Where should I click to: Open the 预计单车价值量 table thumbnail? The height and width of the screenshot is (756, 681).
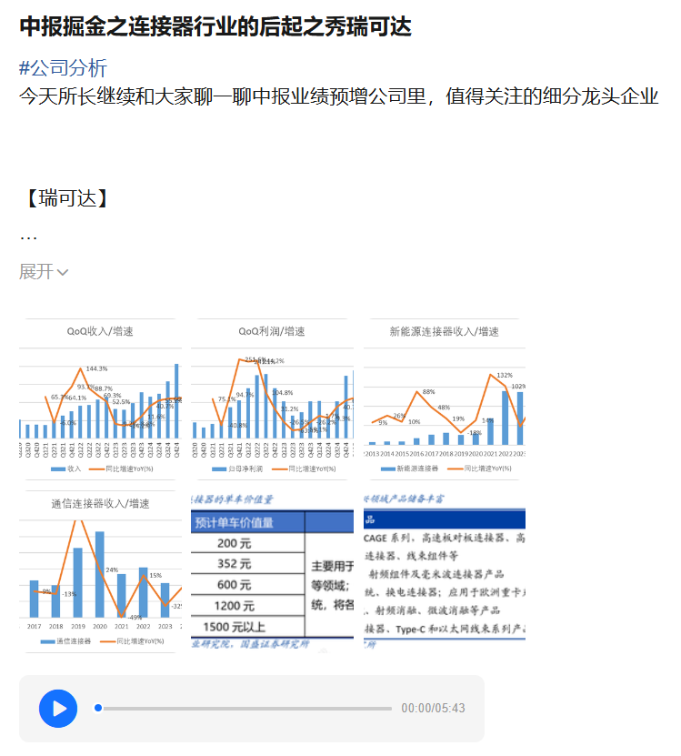pyautogui.click(x=272, y=571)
